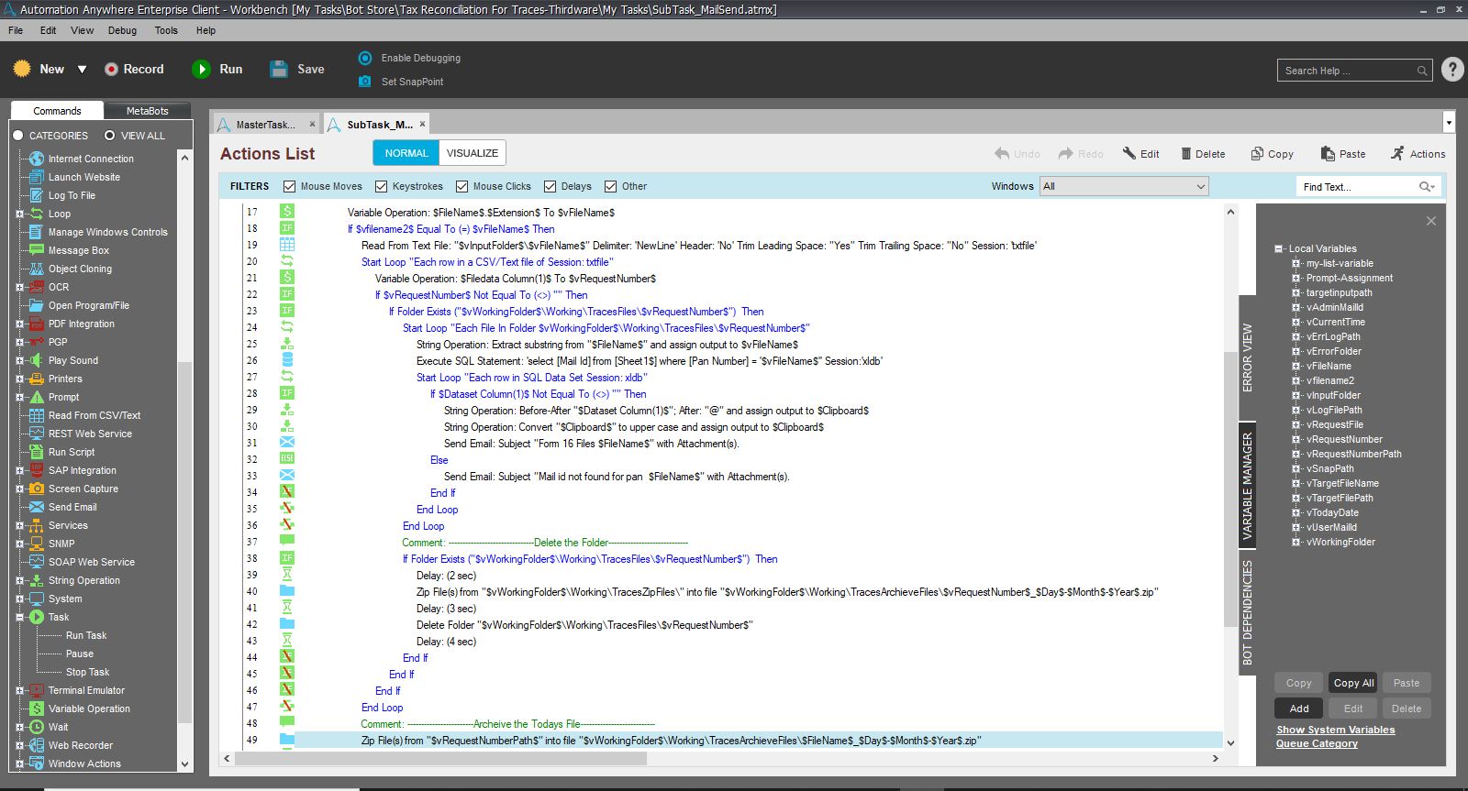
Task: Select the Variable Operation command icon
Action: [x=37, y=709]
